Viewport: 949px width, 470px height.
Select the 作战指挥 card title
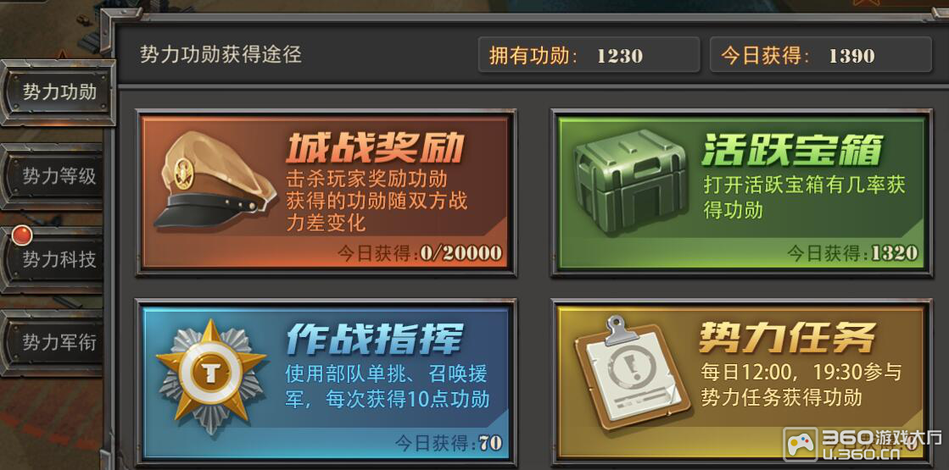tap(375, 338)
